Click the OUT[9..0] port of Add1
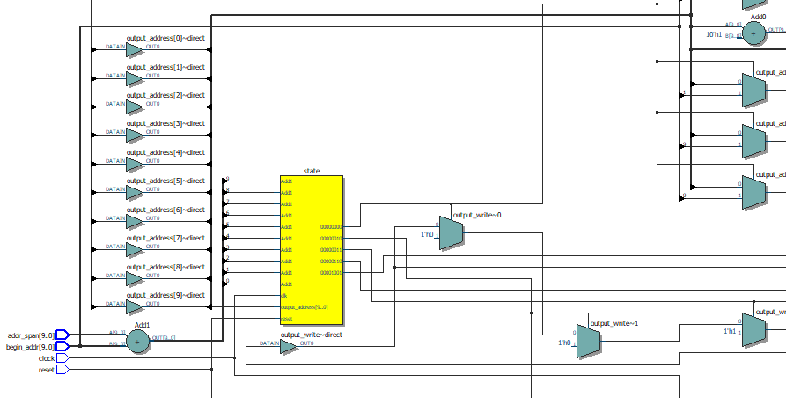The image size is (786, 398). [x=164, y=338]
